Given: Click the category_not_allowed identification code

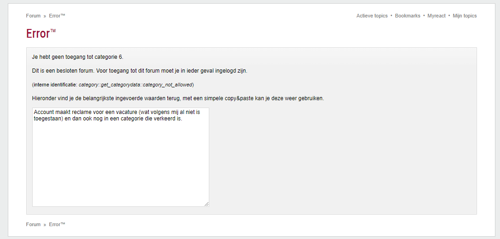Looking at the screenshot, I should pos(136,85).
